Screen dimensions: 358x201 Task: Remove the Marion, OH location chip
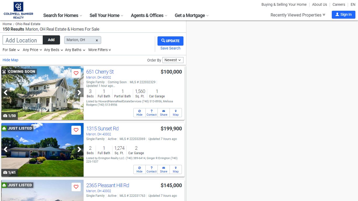pos(97,40)
